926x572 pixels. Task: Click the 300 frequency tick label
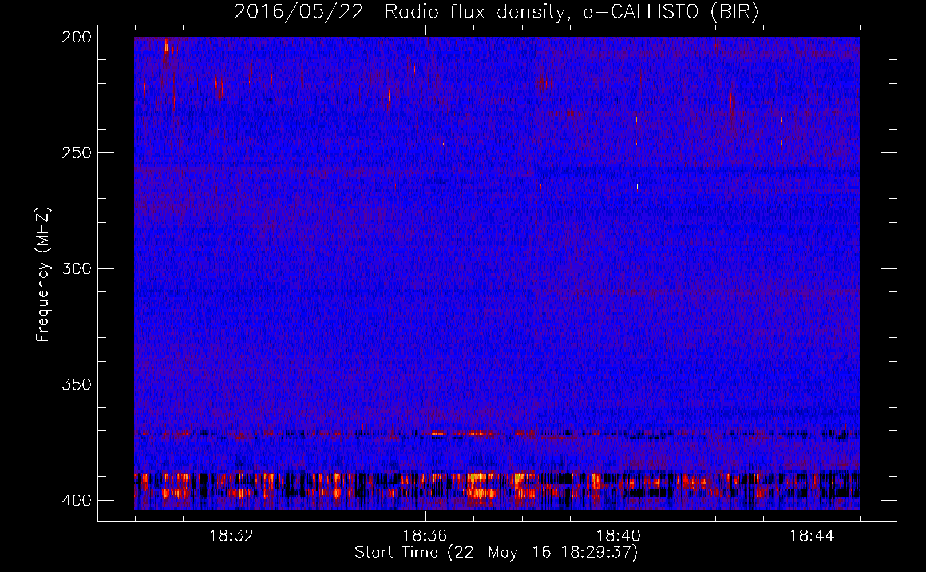point(77,269)
